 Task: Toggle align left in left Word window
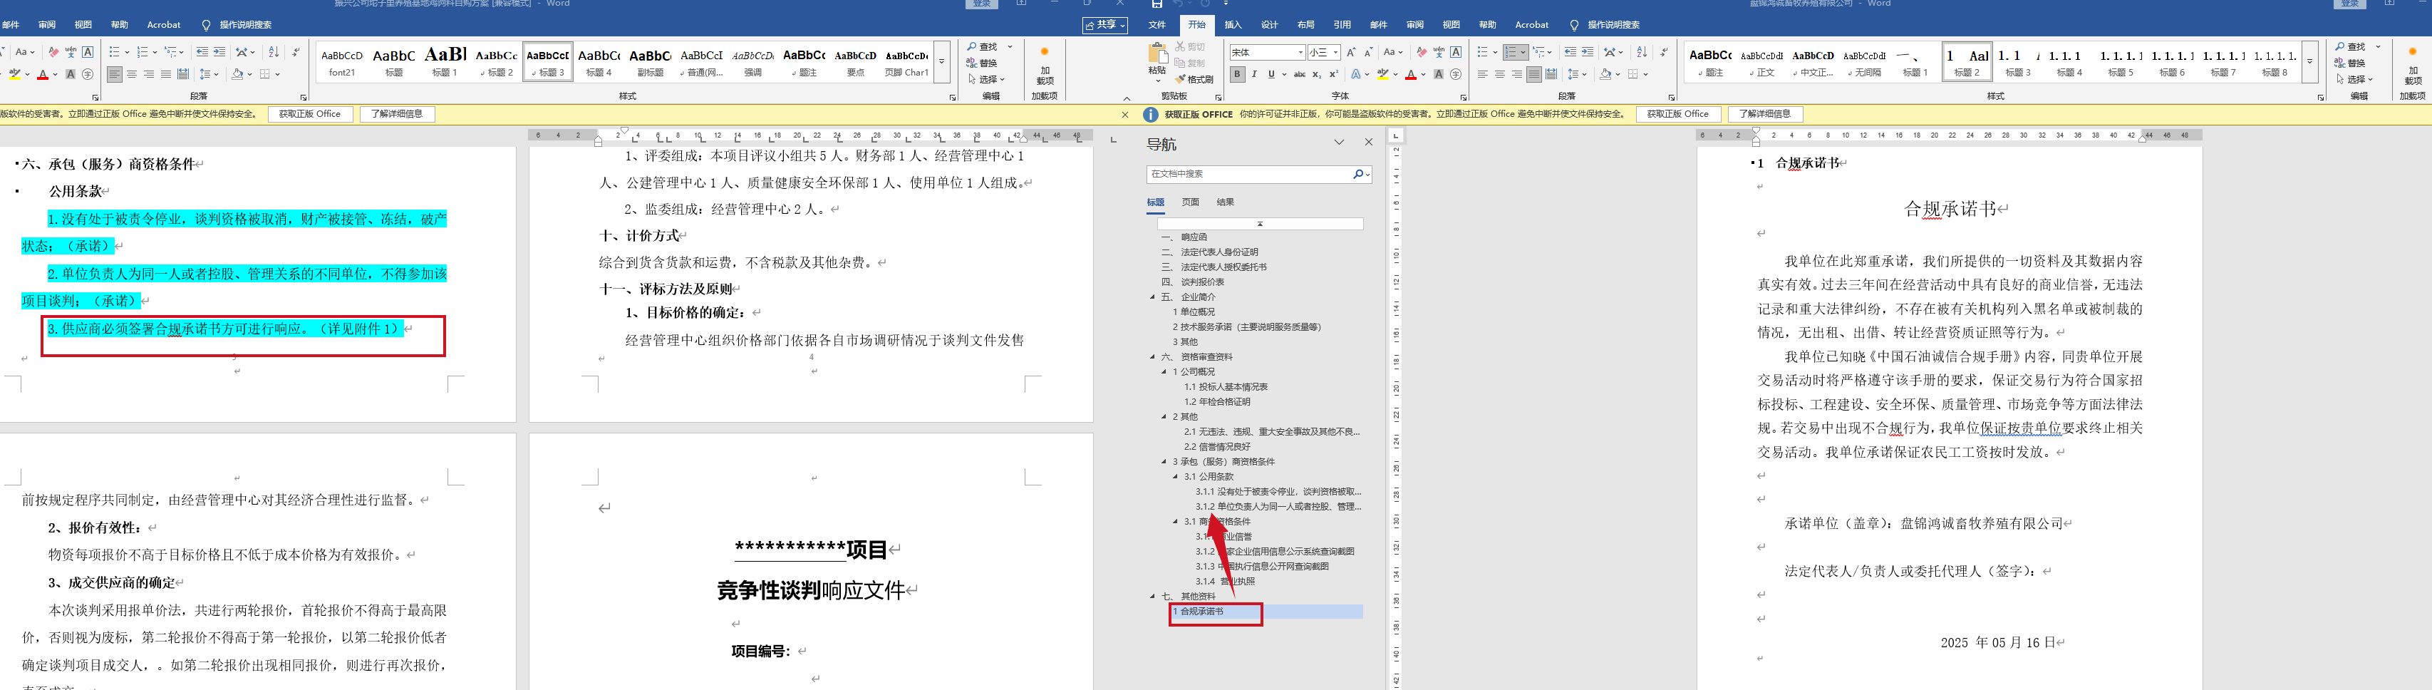coord(114,75)
